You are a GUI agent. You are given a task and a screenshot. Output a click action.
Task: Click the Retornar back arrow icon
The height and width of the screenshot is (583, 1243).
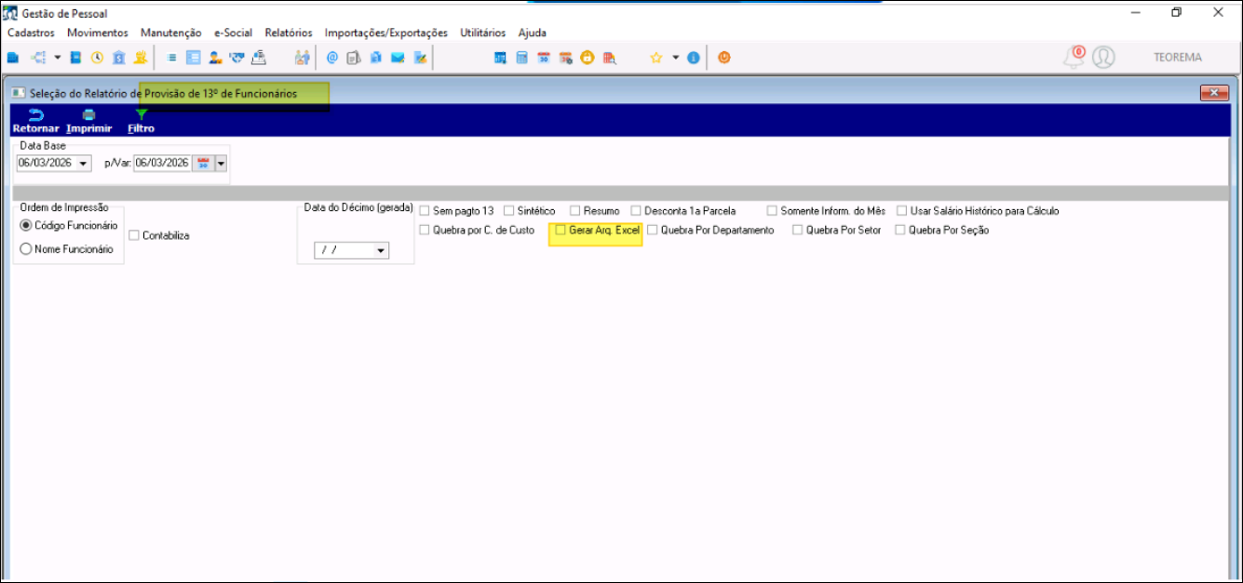(x=35, y=115)
